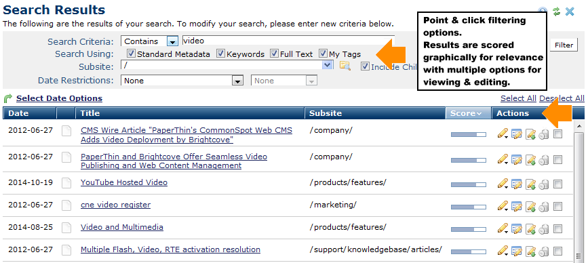The width and height of the screenshot is (588, 263).
Task: Click the Select All link
Action: click(518, 98)
